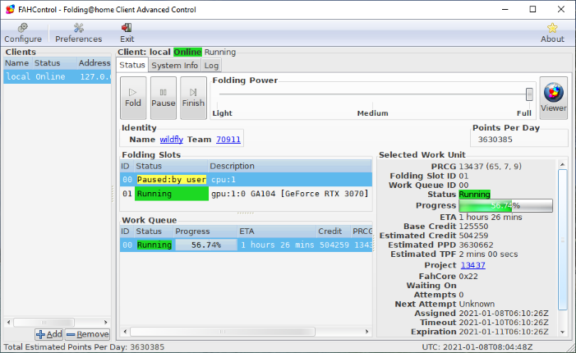This screenshot has width=576, height=353.
Task: Click the Remove client button
Action: pyautogui.click(x=88, y=334)
